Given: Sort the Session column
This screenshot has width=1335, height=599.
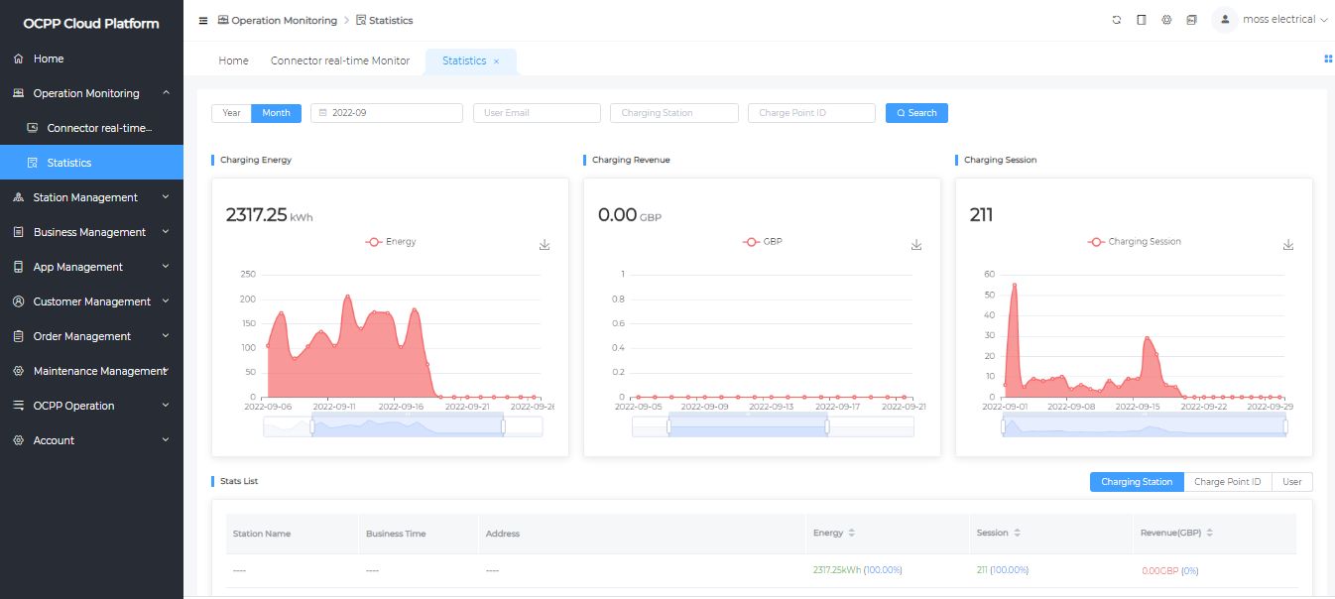Looking at the screenshot, I should pos(1017,534).
